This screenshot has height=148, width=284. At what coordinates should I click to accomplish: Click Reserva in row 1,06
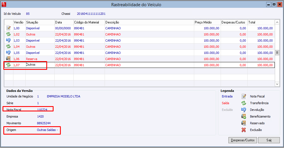pos(32,59)
